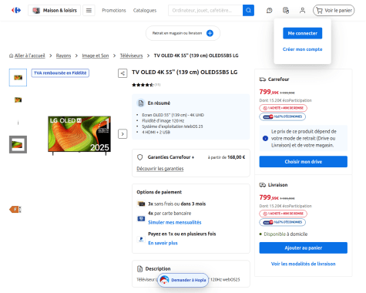Select the fourth gray-framed product thumbnail
Screen dimensions: 366x293
point(18,144)
